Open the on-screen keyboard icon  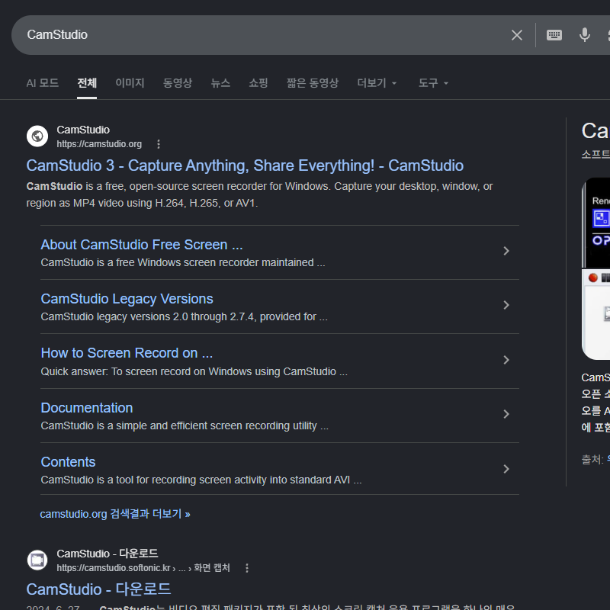(554, 35)
